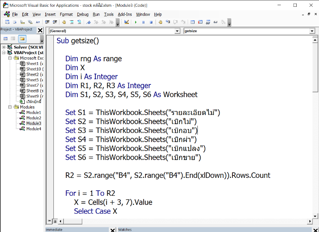Click the Locals Window toolbar icon

point(193,22)
